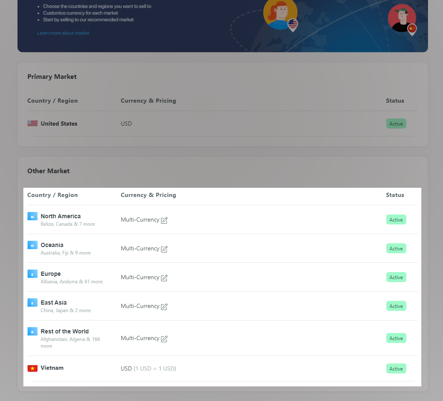Click Primary Market 'Country / Region' column header
The image size is (443, 401).
pos(53,101)
